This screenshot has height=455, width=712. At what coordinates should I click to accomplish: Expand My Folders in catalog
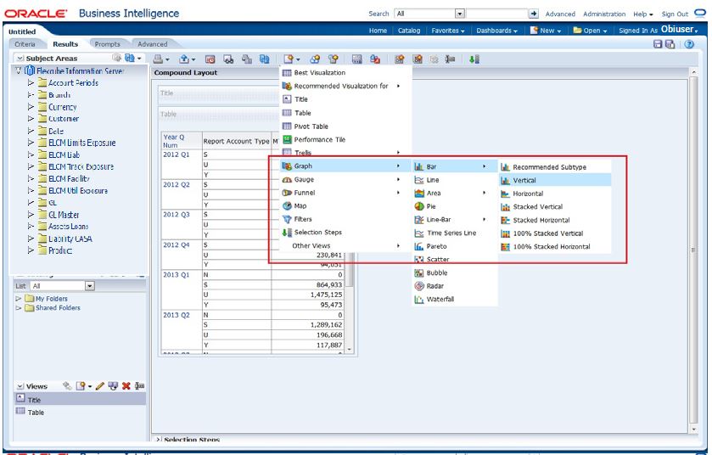pyautogui.click(x=19, y=299)
